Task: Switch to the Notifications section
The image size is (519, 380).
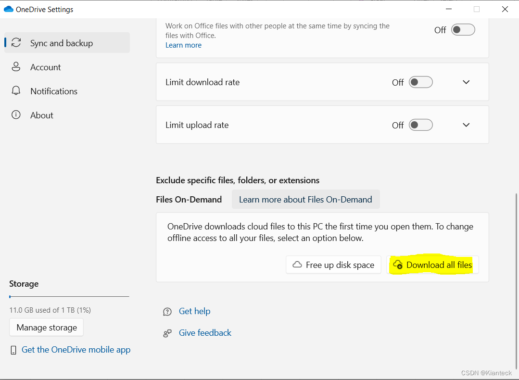Action: (x=53, y=91)
